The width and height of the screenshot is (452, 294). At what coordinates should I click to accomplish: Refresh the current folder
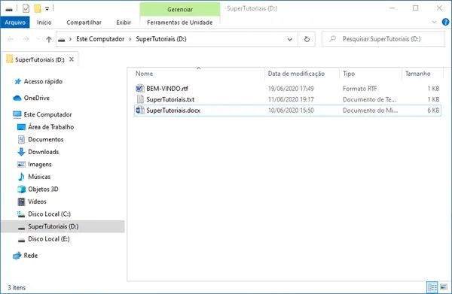coord(307,39)
